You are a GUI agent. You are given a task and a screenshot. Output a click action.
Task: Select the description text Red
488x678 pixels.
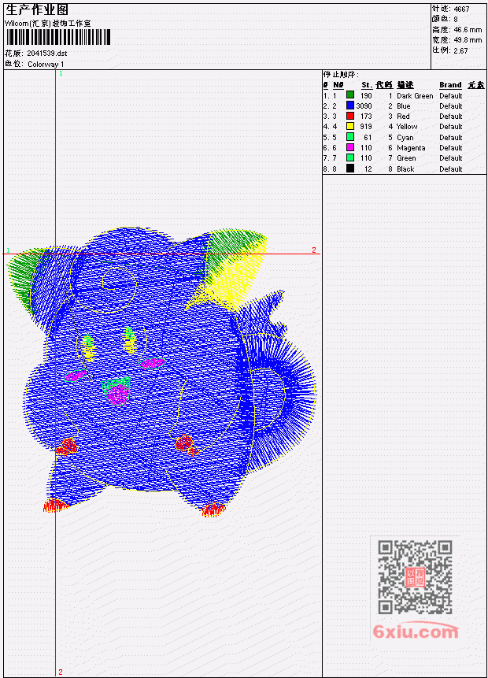tap(403, 117)
